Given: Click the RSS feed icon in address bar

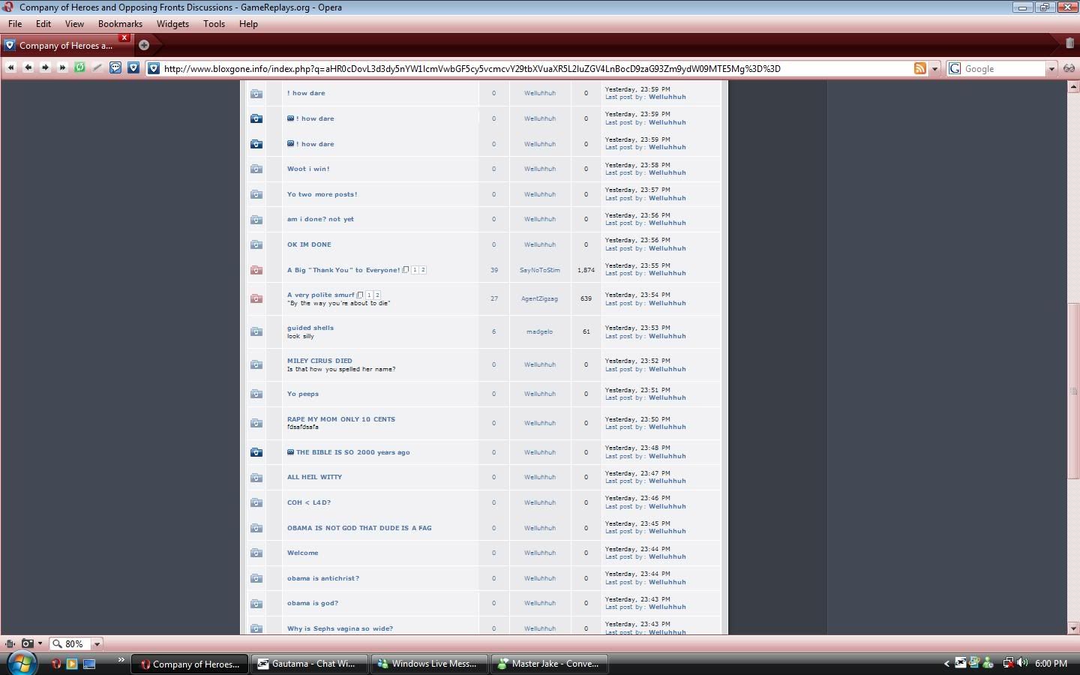Looking at the screenshot, I should [920, 68].
